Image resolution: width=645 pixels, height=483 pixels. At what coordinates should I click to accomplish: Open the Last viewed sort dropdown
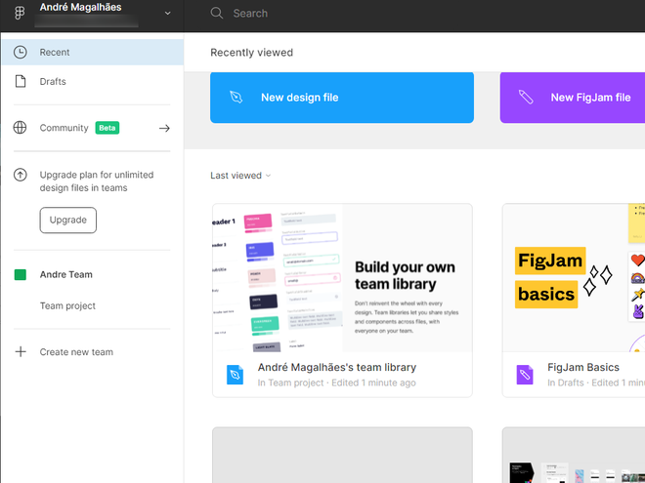(240, 176)
